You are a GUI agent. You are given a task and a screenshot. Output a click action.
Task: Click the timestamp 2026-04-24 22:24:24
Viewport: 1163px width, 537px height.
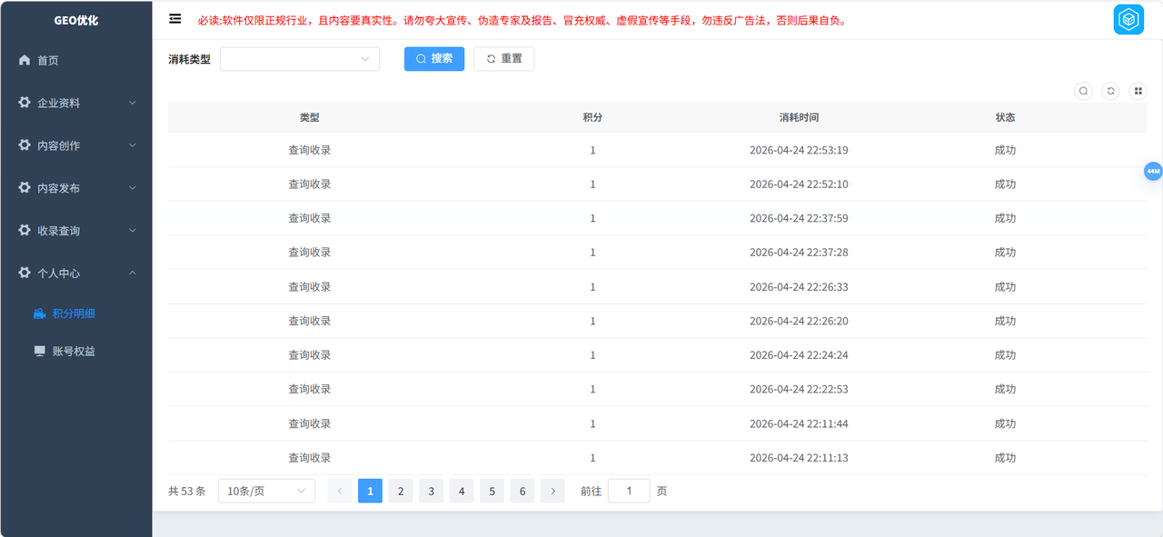click(799, 355)
